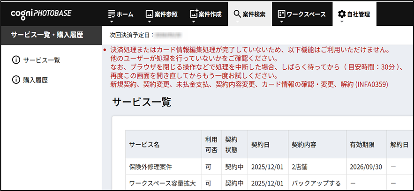Click the hamburger icon beside ホーム
The height and width of the screenshot is (191, 414).
tap(111, 14)
